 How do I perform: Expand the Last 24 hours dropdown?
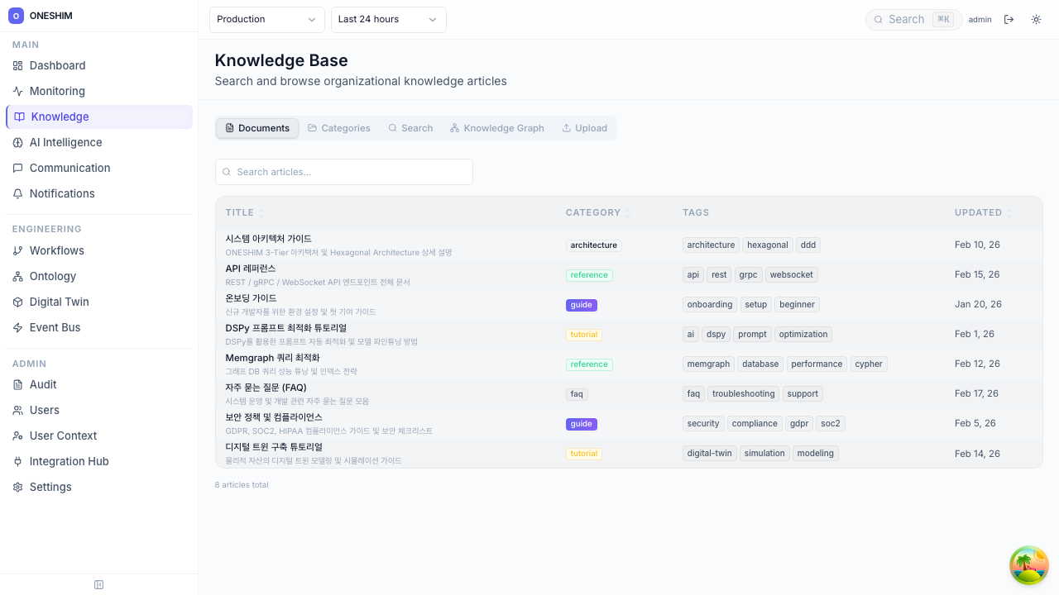point(388,20)
